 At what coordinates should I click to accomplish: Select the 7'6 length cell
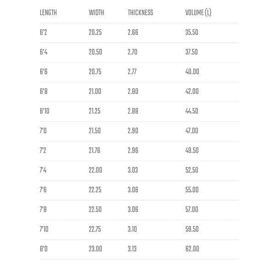pos(43,190)
